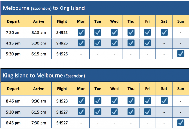Toggle the 5:30 pm SH927 Friday checkbox

(148, 111)
